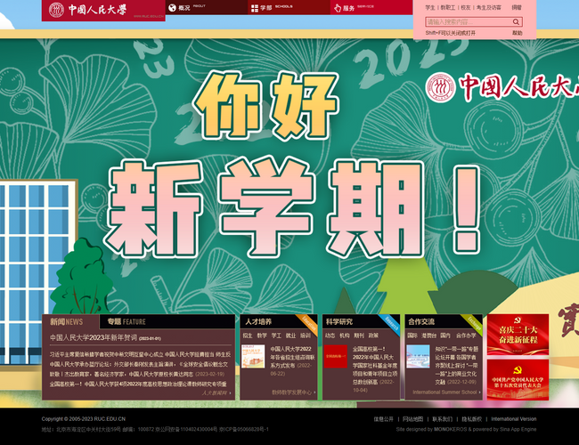Screen dimensions: 579x445
Task: Select 学工 under 人才培养
Action: point(276,336)
